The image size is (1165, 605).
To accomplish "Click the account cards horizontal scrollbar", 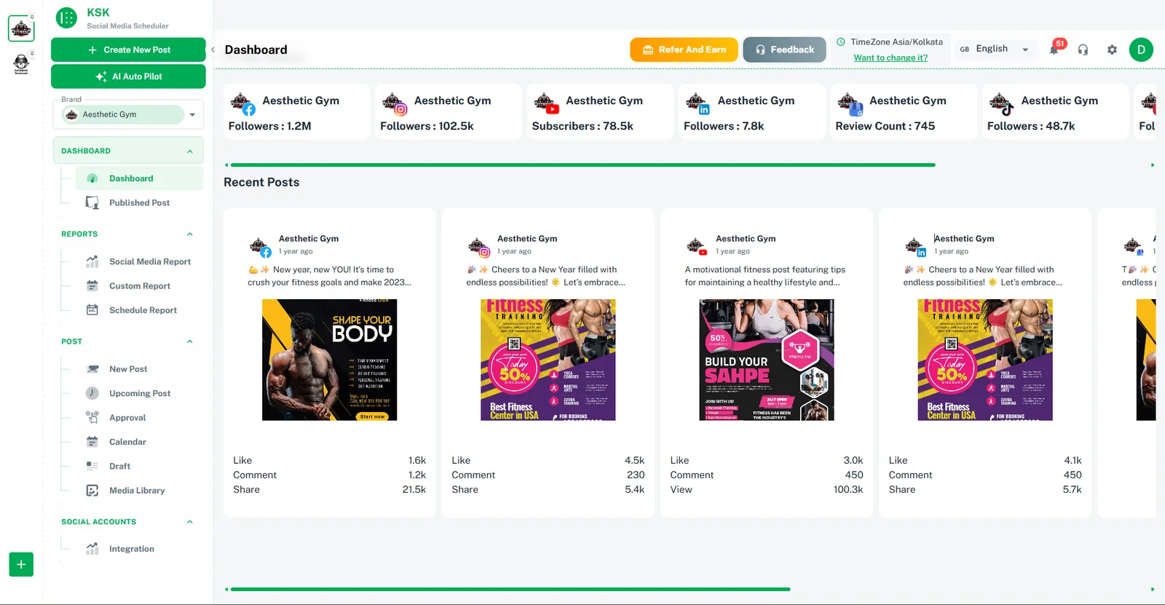I will (582, 165).
